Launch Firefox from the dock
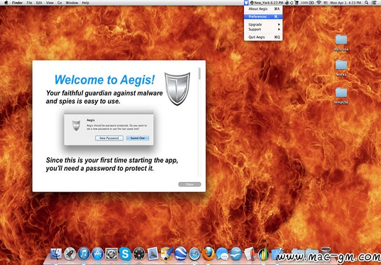 pyautogui.click(x=208, y=254)
